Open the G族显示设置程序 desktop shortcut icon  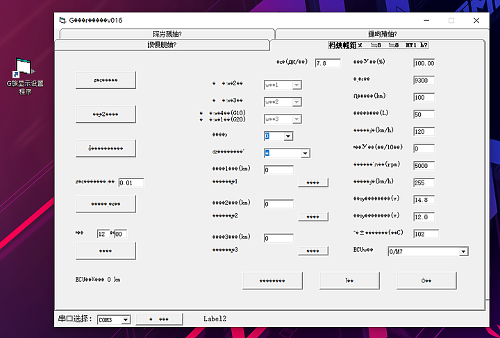tap(25, 76)
